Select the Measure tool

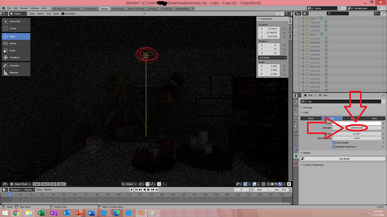click(x=16, y=73)
